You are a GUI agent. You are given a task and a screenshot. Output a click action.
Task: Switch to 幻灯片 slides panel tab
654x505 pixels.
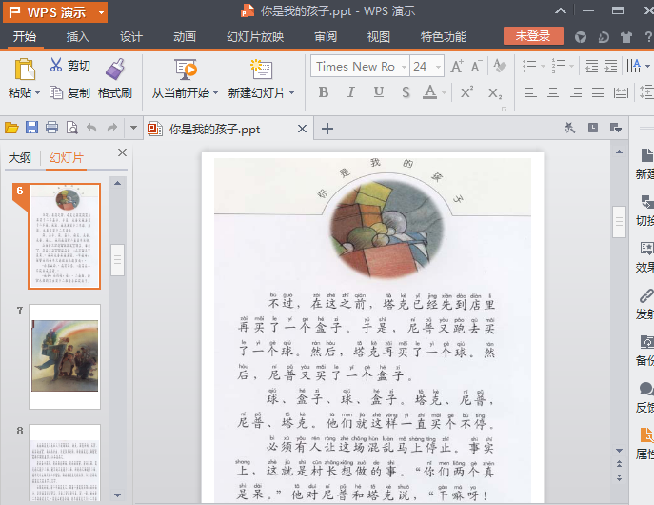[x=67, y=158]
